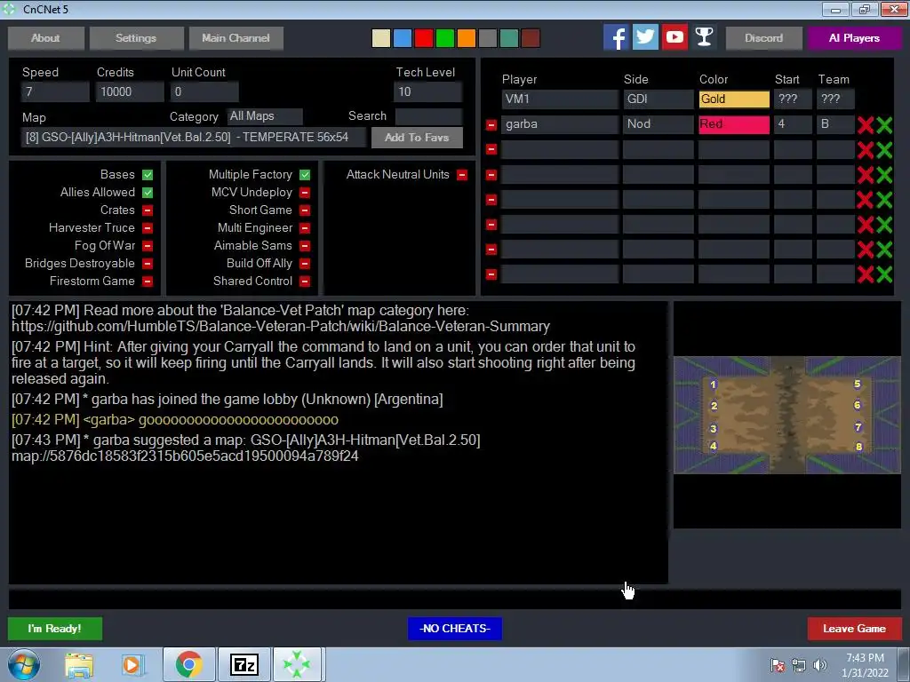Enable Shared Control option

pos(305,282)
